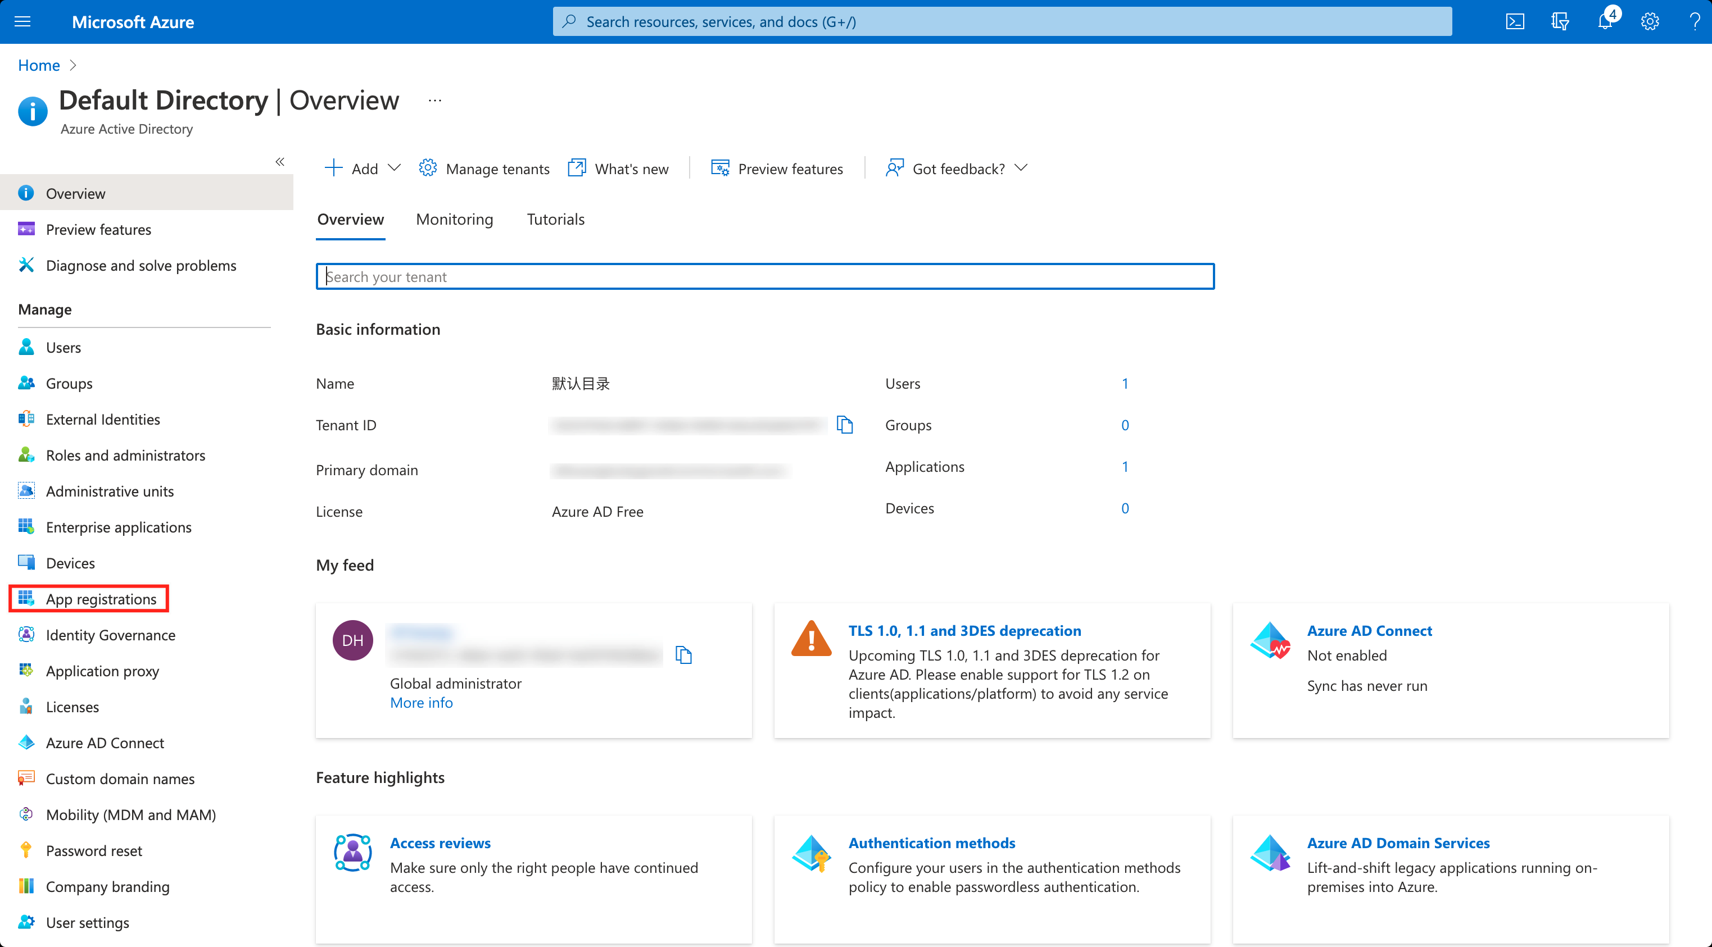Select Manage tenants in the toolbar

pos(498,168)
